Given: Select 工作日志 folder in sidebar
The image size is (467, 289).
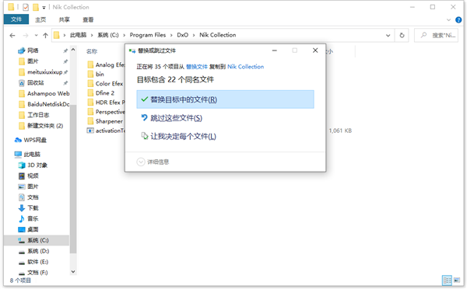Looking at the screenshot, I should 38,115.
